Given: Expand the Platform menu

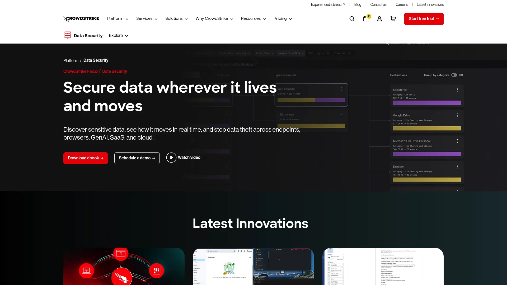Looking at the screenshot, I should (118, 19).
